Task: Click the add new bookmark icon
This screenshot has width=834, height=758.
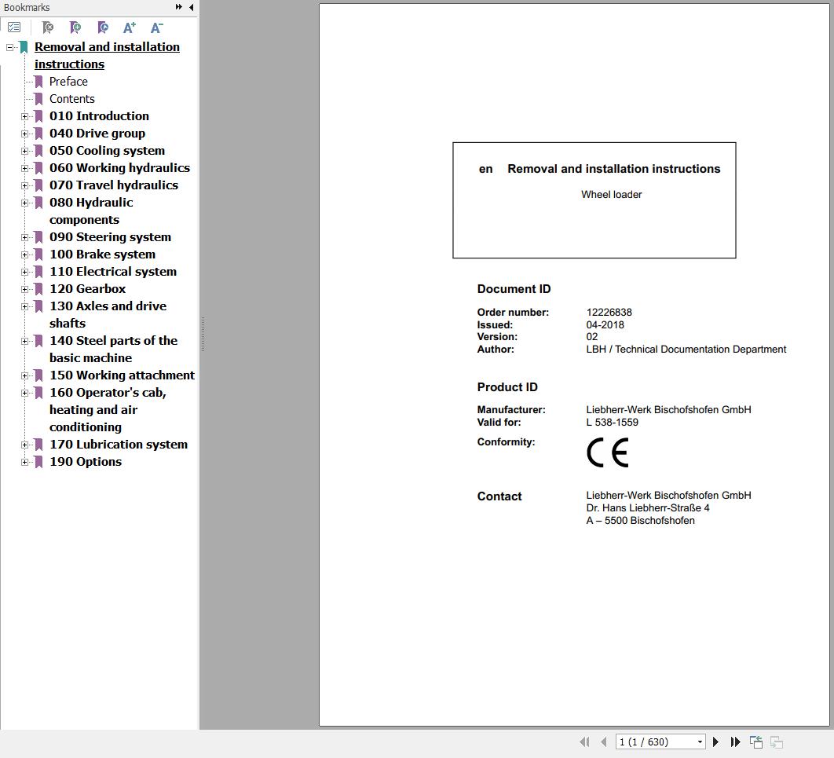Action: pos(75,27)
